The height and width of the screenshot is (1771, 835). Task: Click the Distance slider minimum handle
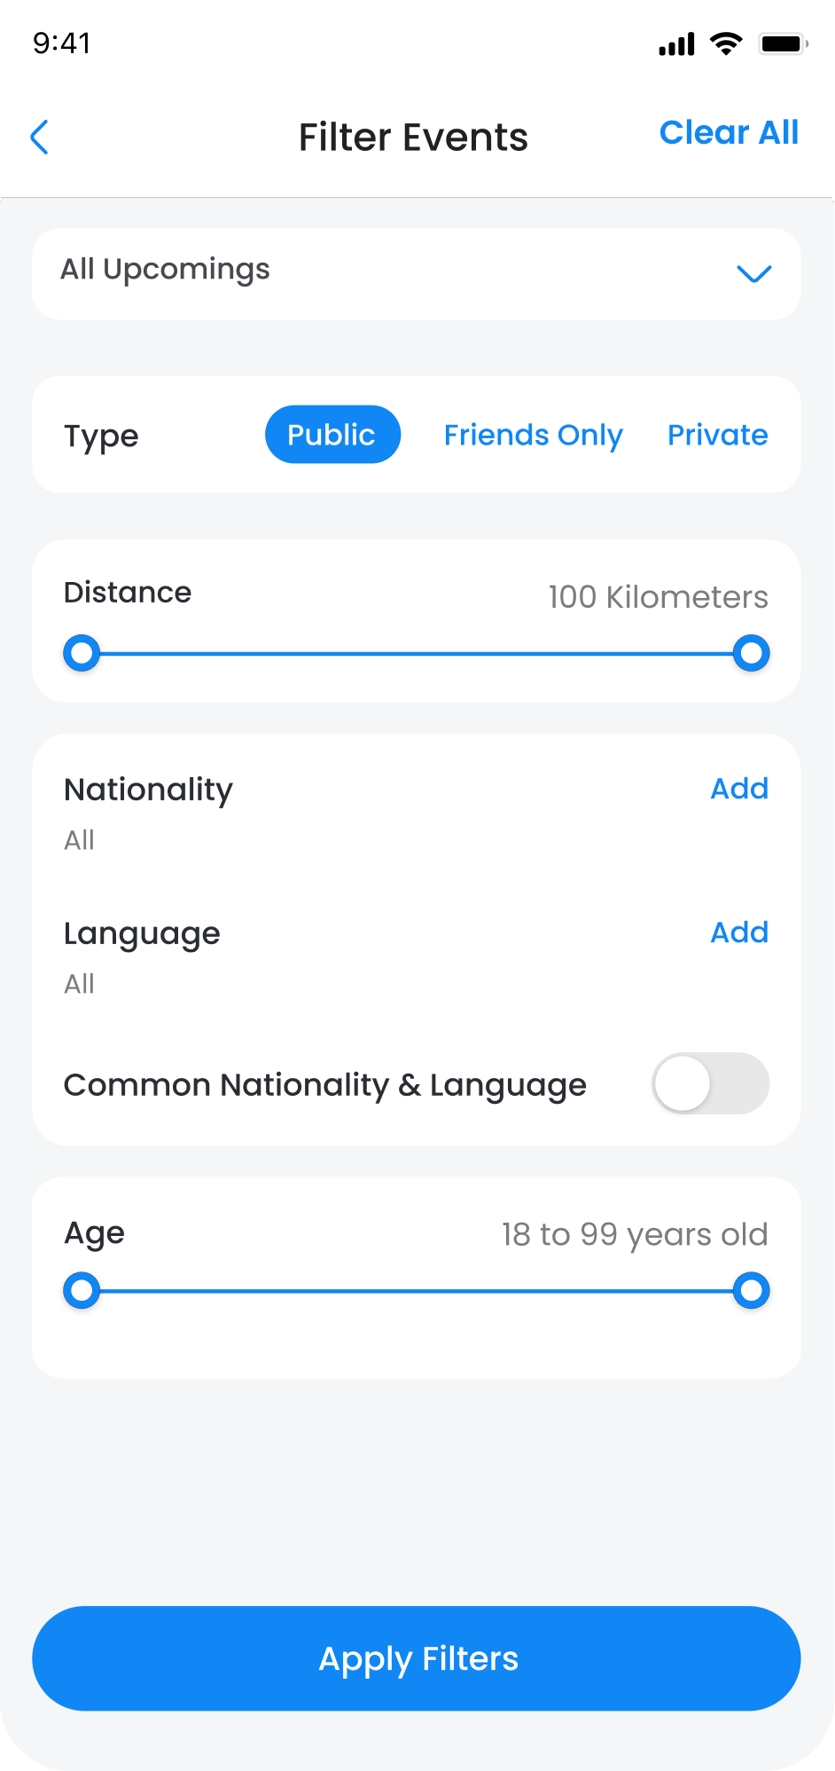(82, 654)
